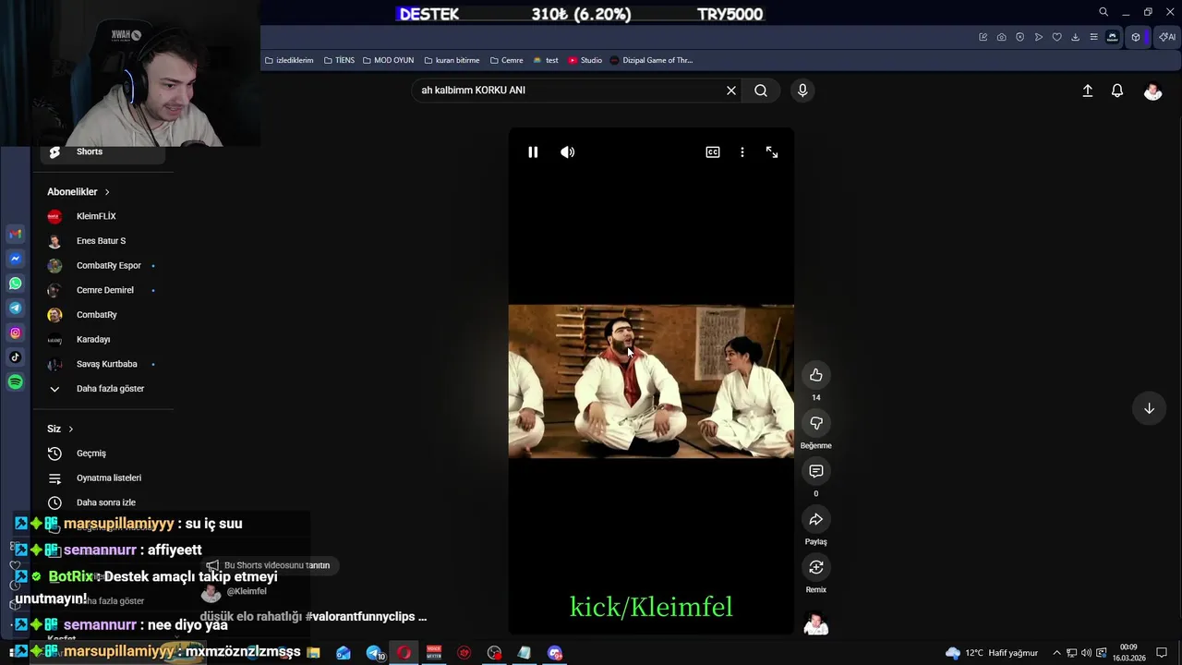Image resolution: width=1182 pixels, height=665 pixels.
Task: Open Daha sonra izle list
Action: (105, 502)
